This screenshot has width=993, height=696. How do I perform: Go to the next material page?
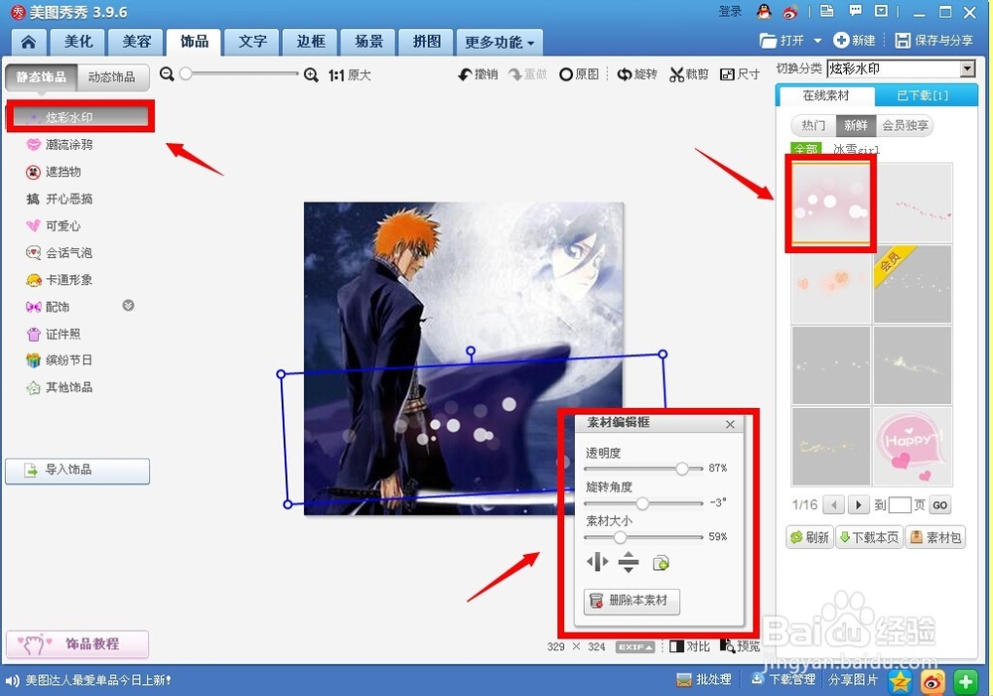click(858, 505)
